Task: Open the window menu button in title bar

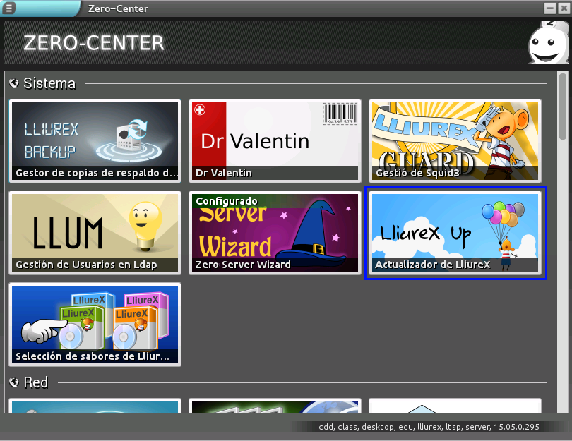Action: tap(10, 8)
